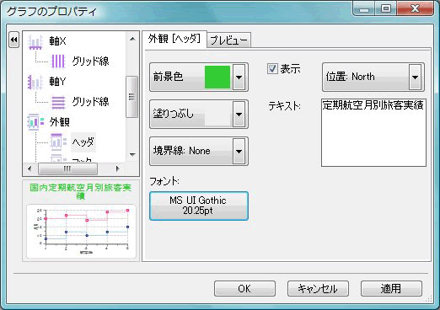Click the 適用 button
The height and width of the screenshot is (310, 440).
click(391, 288)
